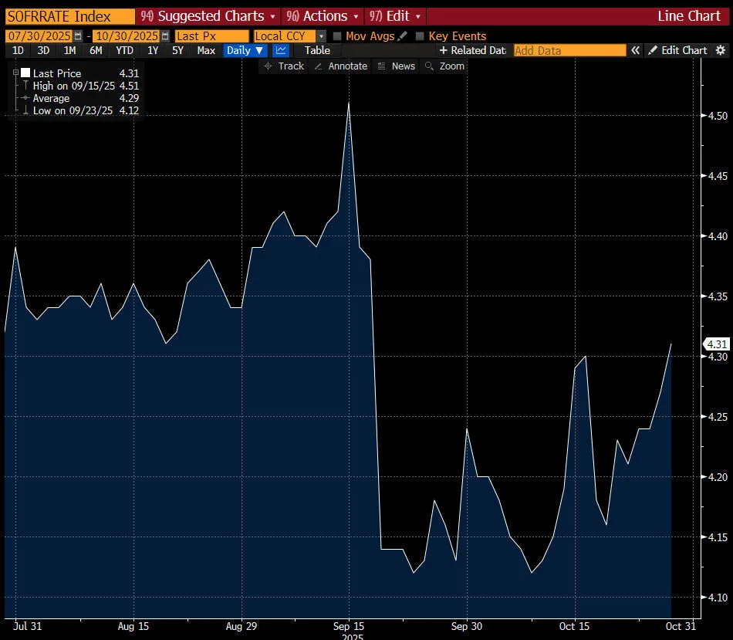The width and height of the screenshot is (733, 640).
Task: Select the Annotate tool
Action: [x=340, y=66]
